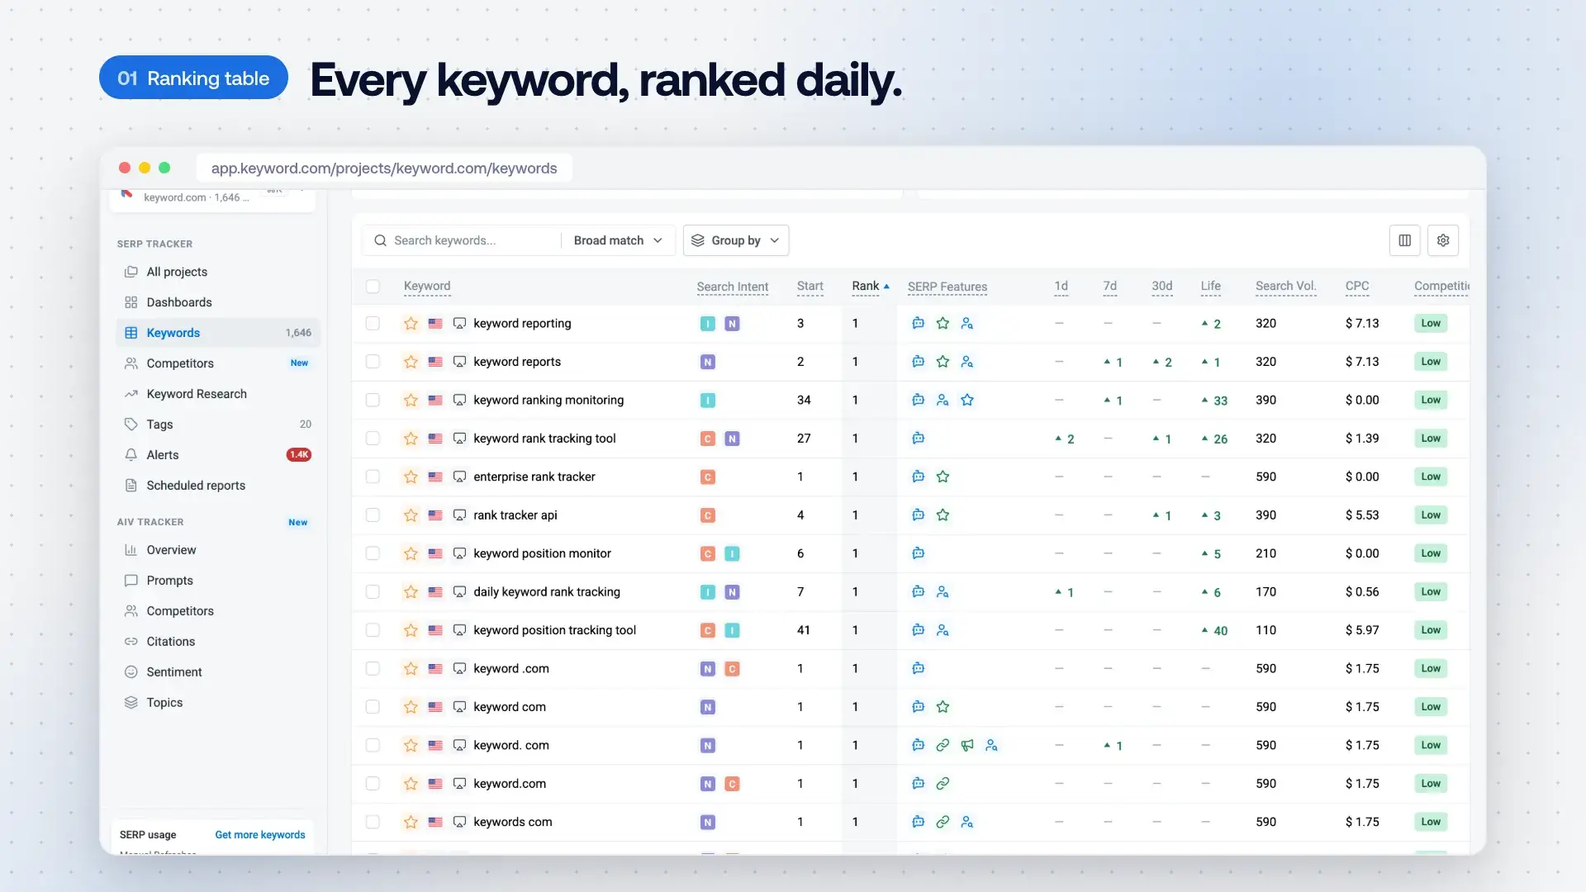This screenshot has width=1586, height=892.
Task: Sort by Search Vol. column header
Action: pyautogui.click(x=1285, y=286)
